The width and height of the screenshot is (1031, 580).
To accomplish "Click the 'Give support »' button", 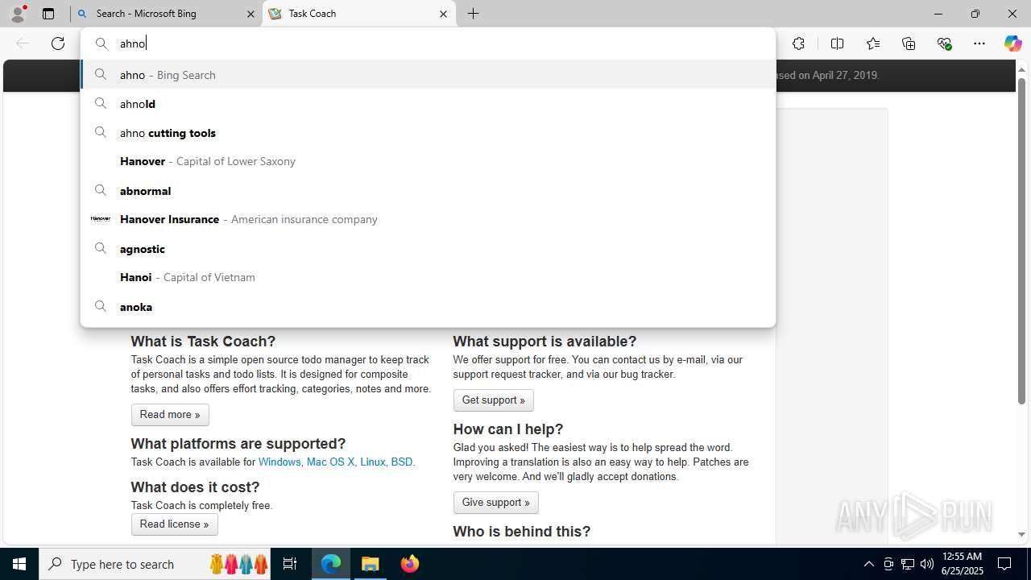I will click(x=495, y=503).
